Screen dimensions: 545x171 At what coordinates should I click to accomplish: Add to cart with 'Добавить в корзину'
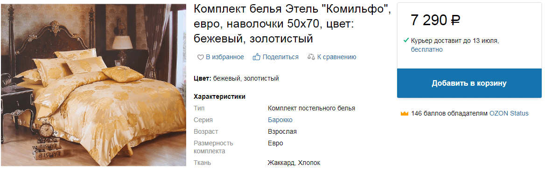click(469, 83)
